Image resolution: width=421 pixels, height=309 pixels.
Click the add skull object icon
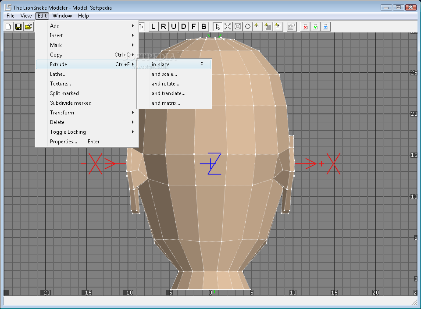pyautogui.click(x=278, y=27)
